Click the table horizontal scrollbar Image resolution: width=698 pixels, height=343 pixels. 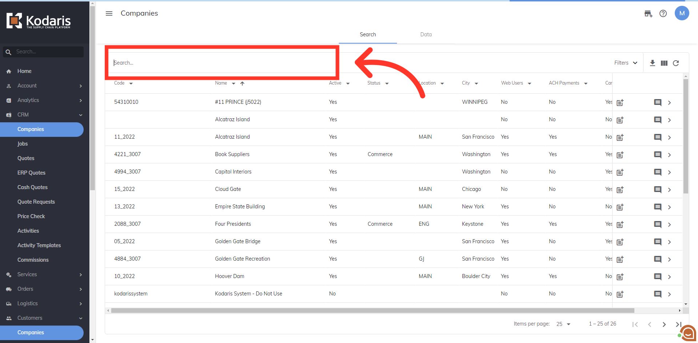click(373, 311)
